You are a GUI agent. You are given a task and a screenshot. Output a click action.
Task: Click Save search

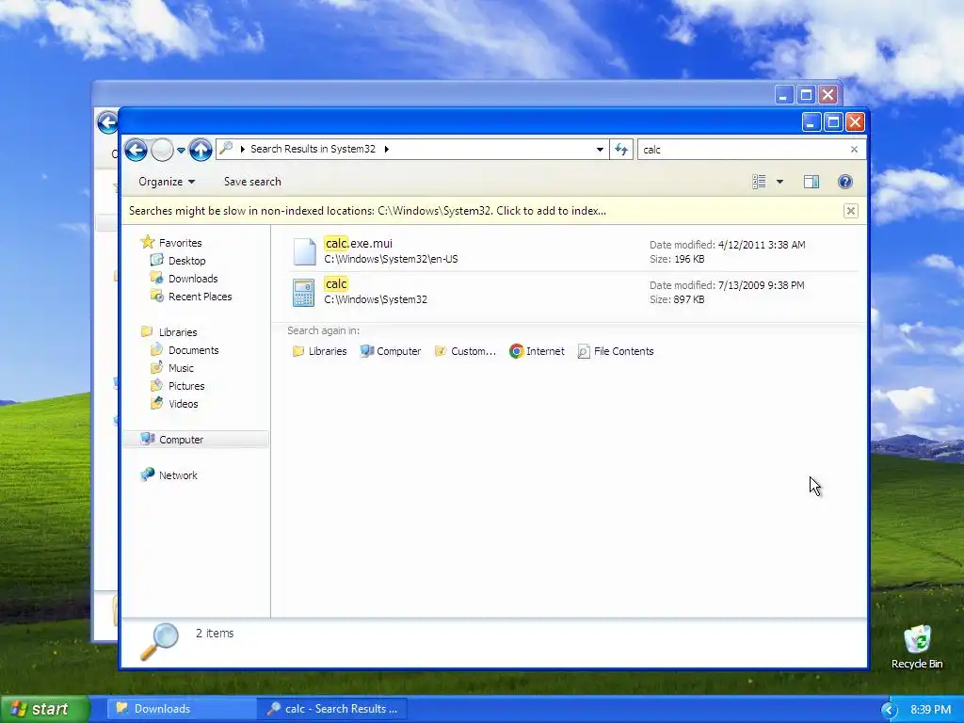coord(252,182)
